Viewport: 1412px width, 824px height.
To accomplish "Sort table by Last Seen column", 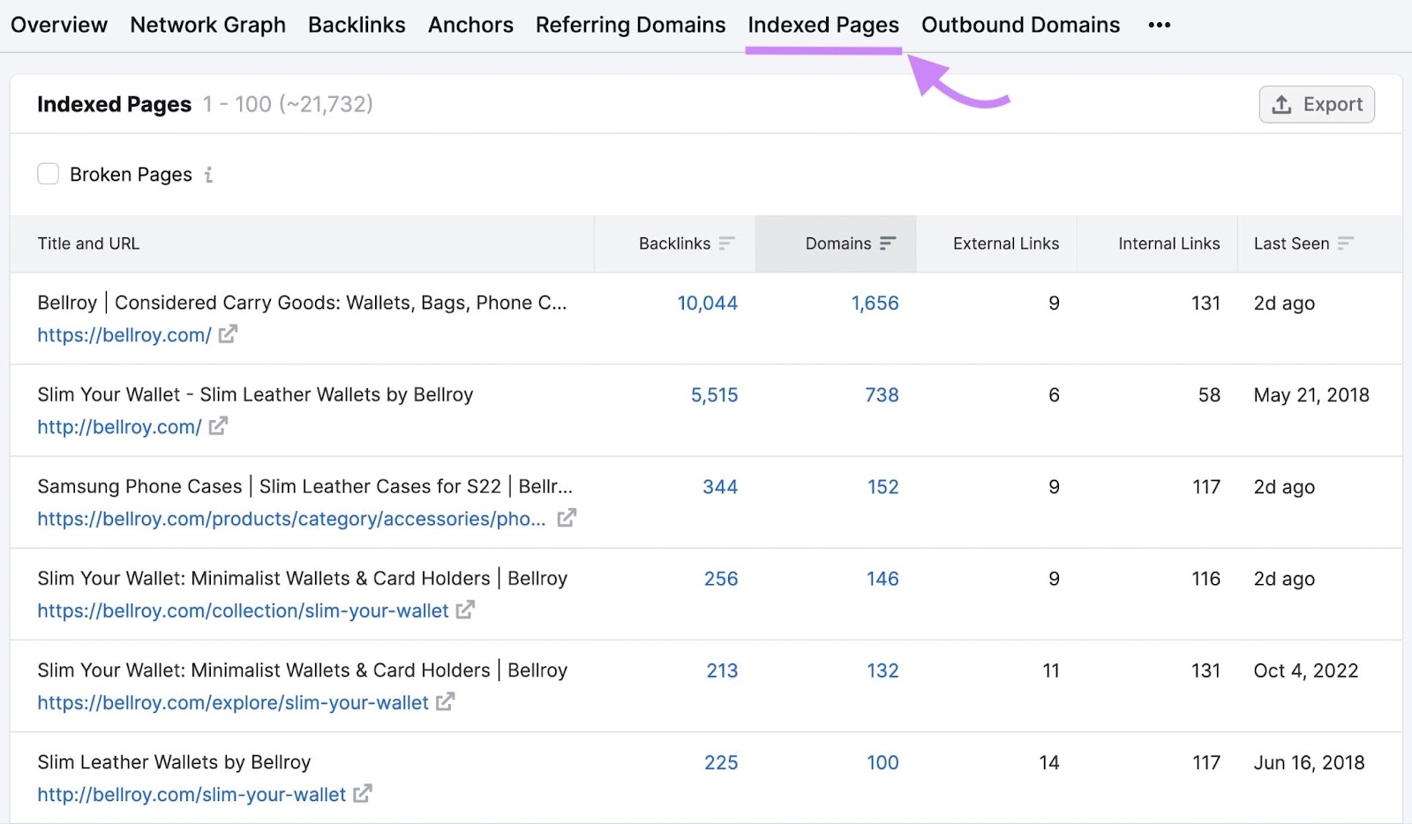I will pyautogui.click(x=1345, y=243).
